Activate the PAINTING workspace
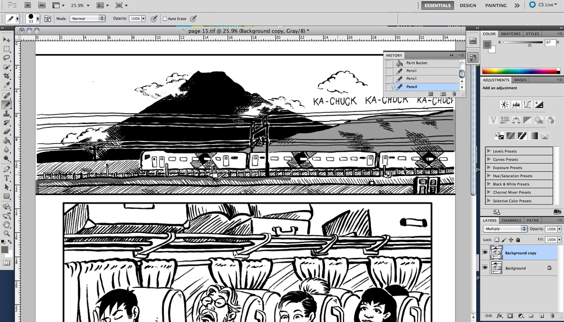 (x=495, y=5)
